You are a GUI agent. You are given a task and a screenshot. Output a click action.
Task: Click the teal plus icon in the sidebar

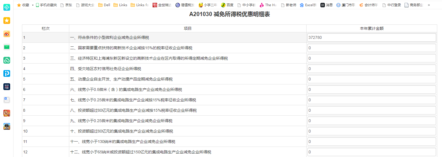pos(7,7)
